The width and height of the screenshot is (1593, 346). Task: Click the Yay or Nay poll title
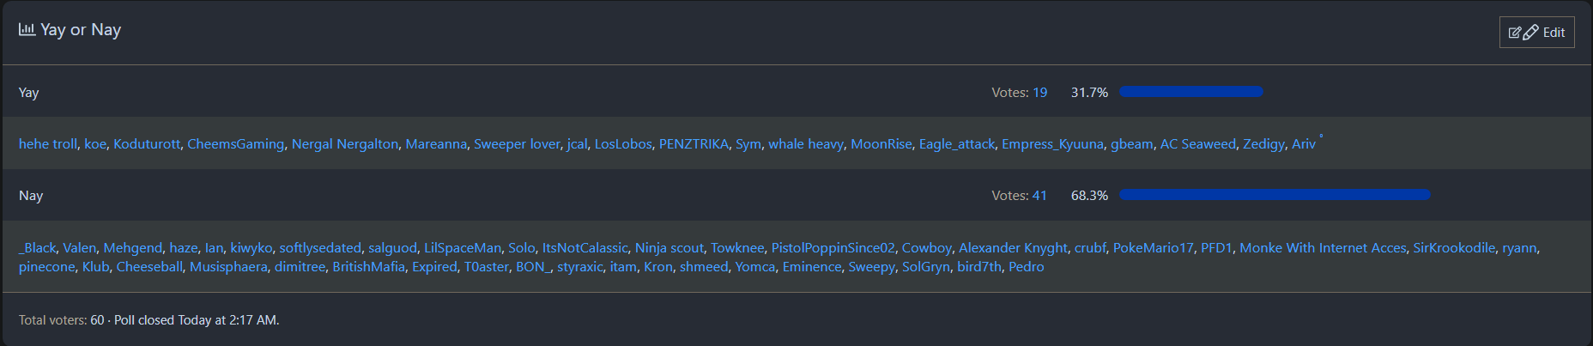pyautogui.click(x=81, y=30)
